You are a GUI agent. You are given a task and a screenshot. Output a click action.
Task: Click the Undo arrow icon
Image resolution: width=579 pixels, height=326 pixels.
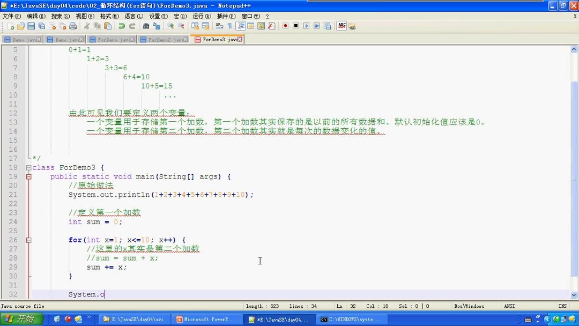(x=122, y=25)
